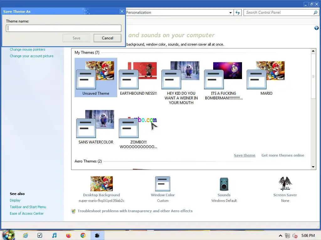Open Sounds settings speaker icon
321x240 pixels.
tap(224, 184)
